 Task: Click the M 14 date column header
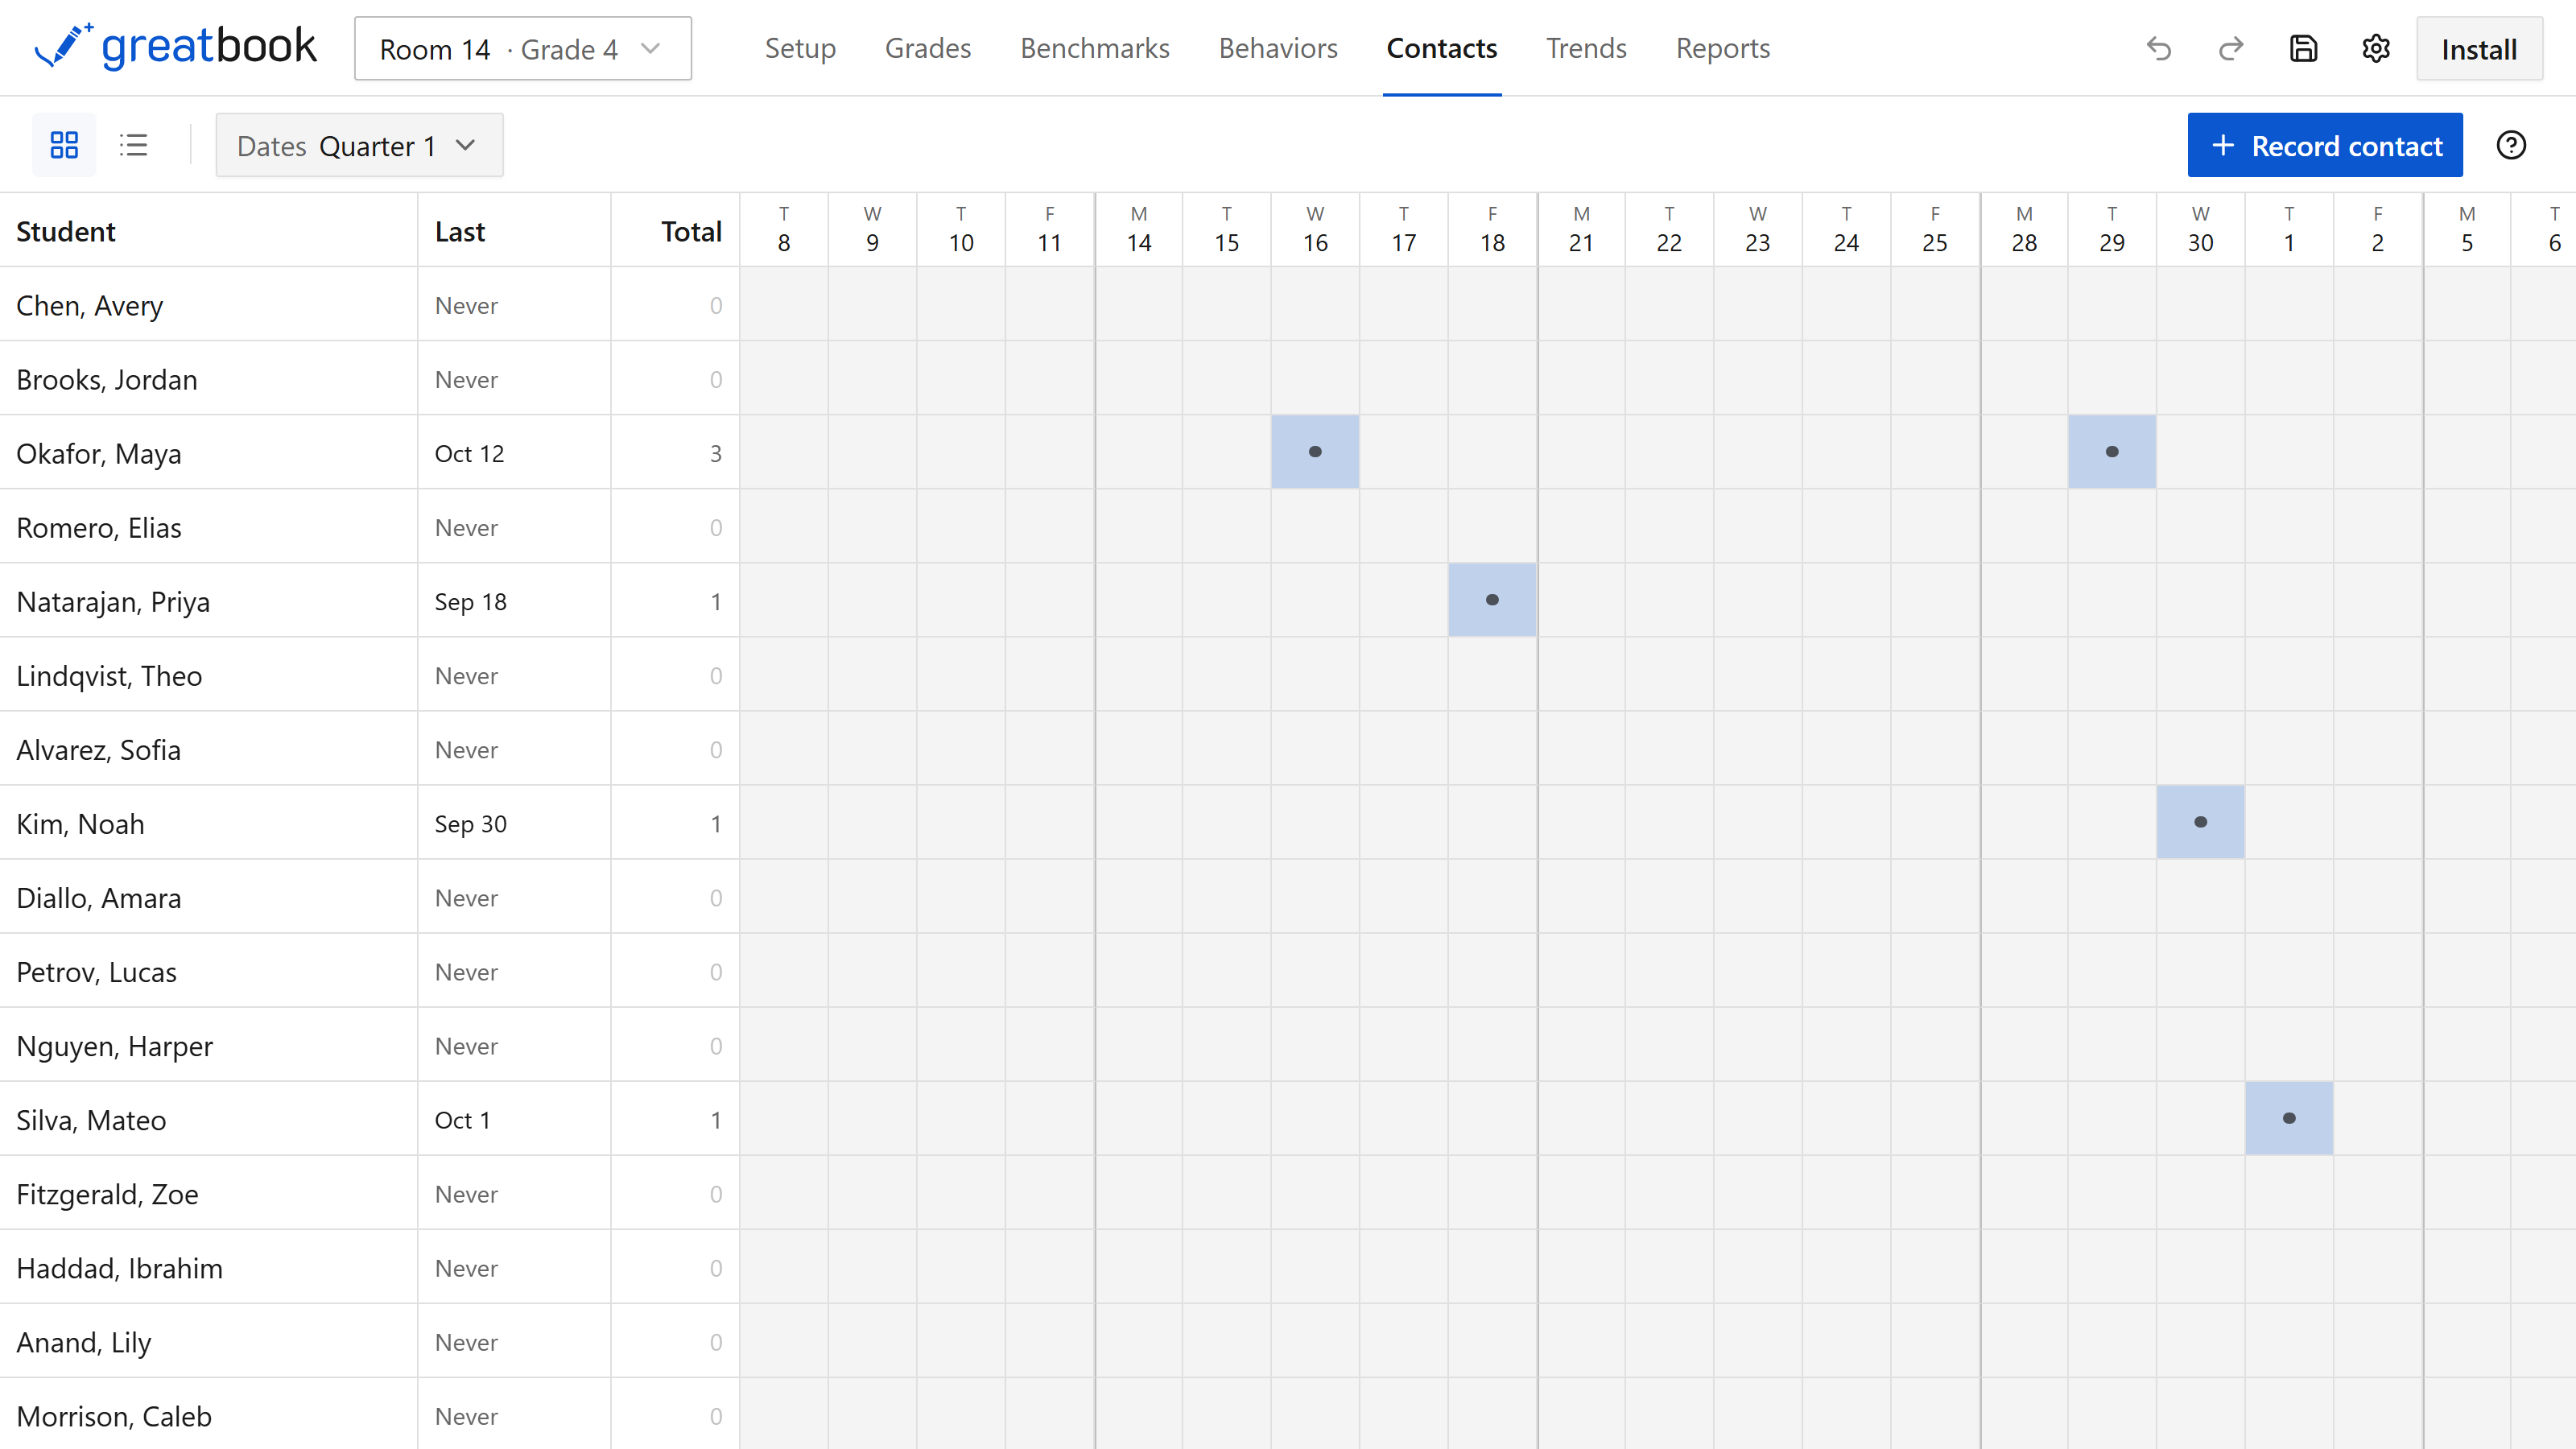click(1138, 229)
